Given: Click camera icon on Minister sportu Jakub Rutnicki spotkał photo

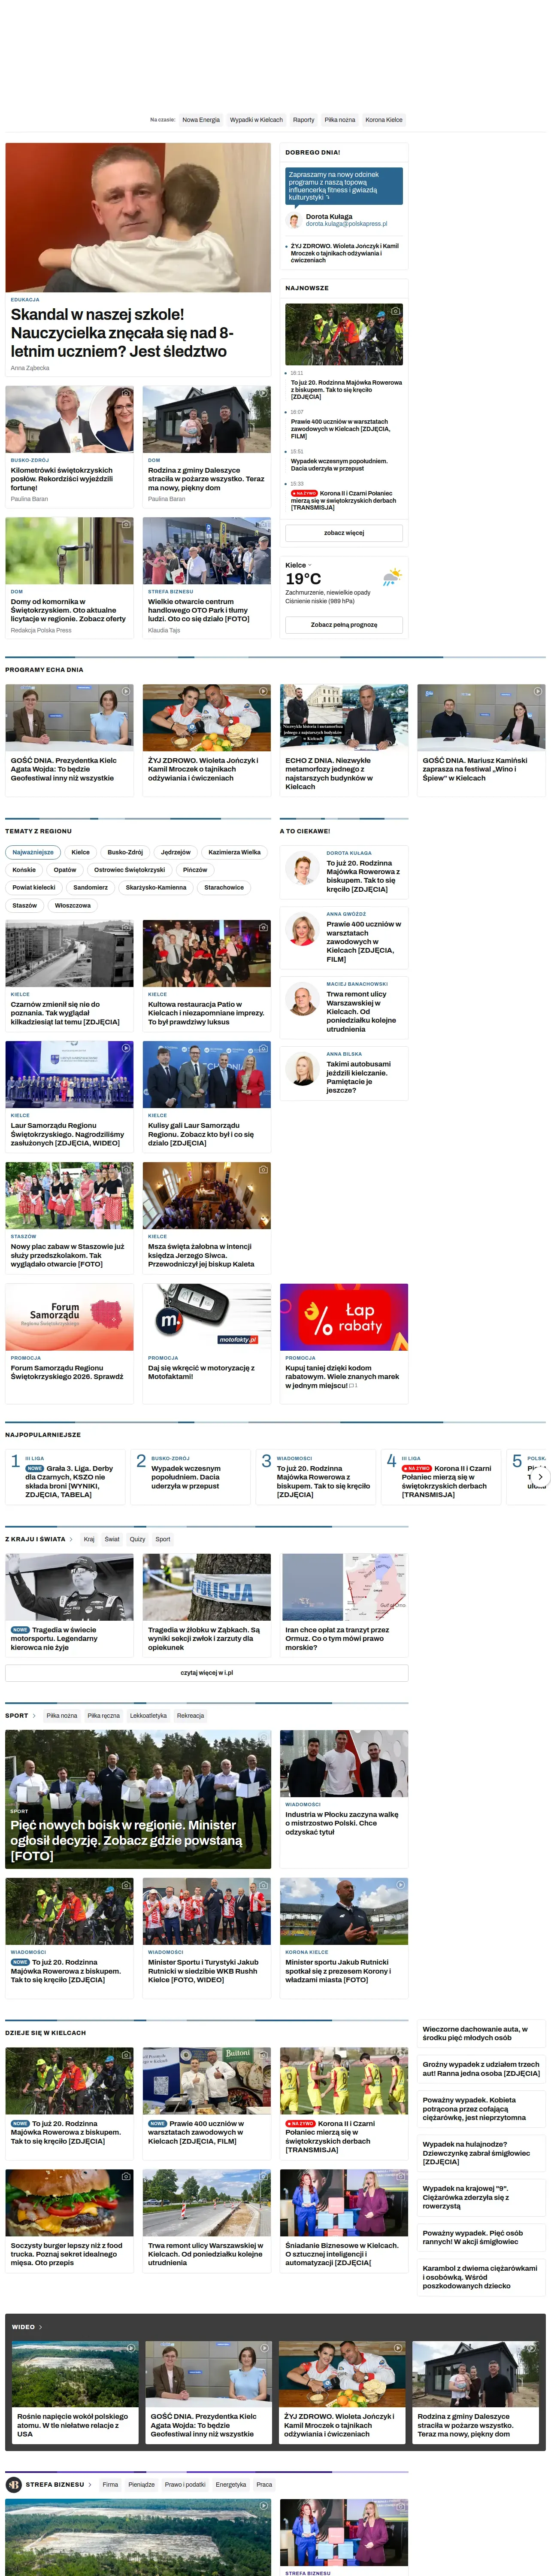Looking at the screenshot, I should [x=400, y=1885].
